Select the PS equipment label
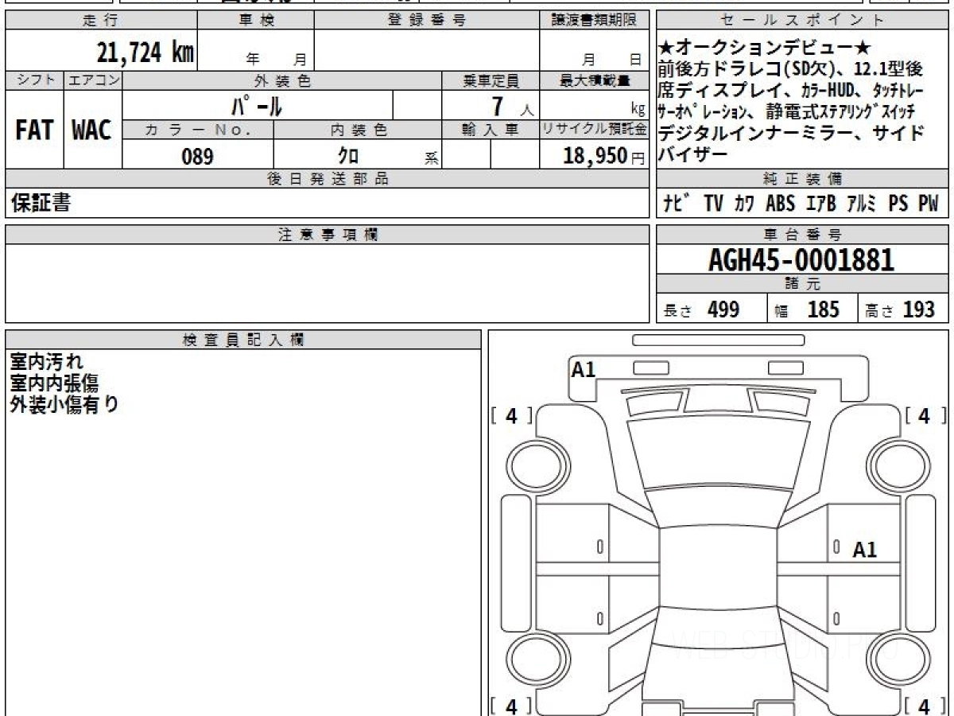This screenshot has width=954, height=716. point(898,204)
